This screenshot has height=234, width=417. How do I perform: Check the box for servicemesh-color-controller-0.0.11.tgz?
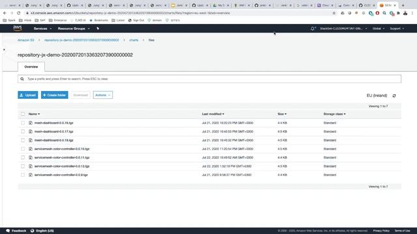[x=23, y=157]
